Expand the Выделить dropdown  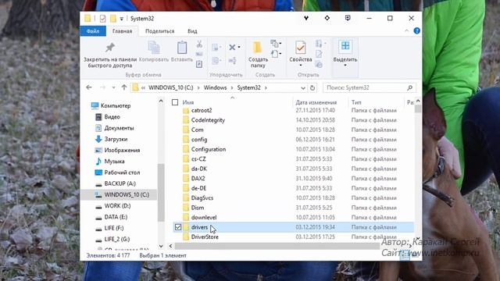pyautogui.click(x=345, y=66)
